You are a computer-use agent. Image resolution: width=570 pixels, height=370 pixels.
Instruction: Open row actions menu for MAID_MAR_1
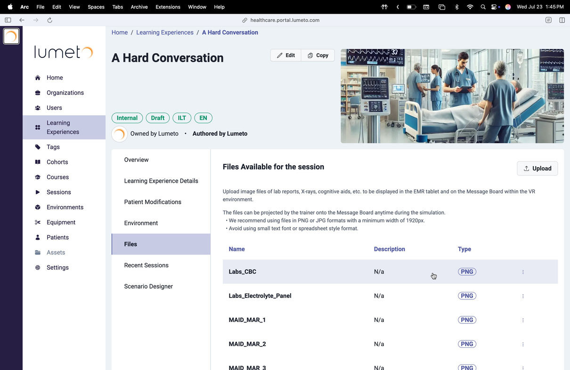pos(523,320)
